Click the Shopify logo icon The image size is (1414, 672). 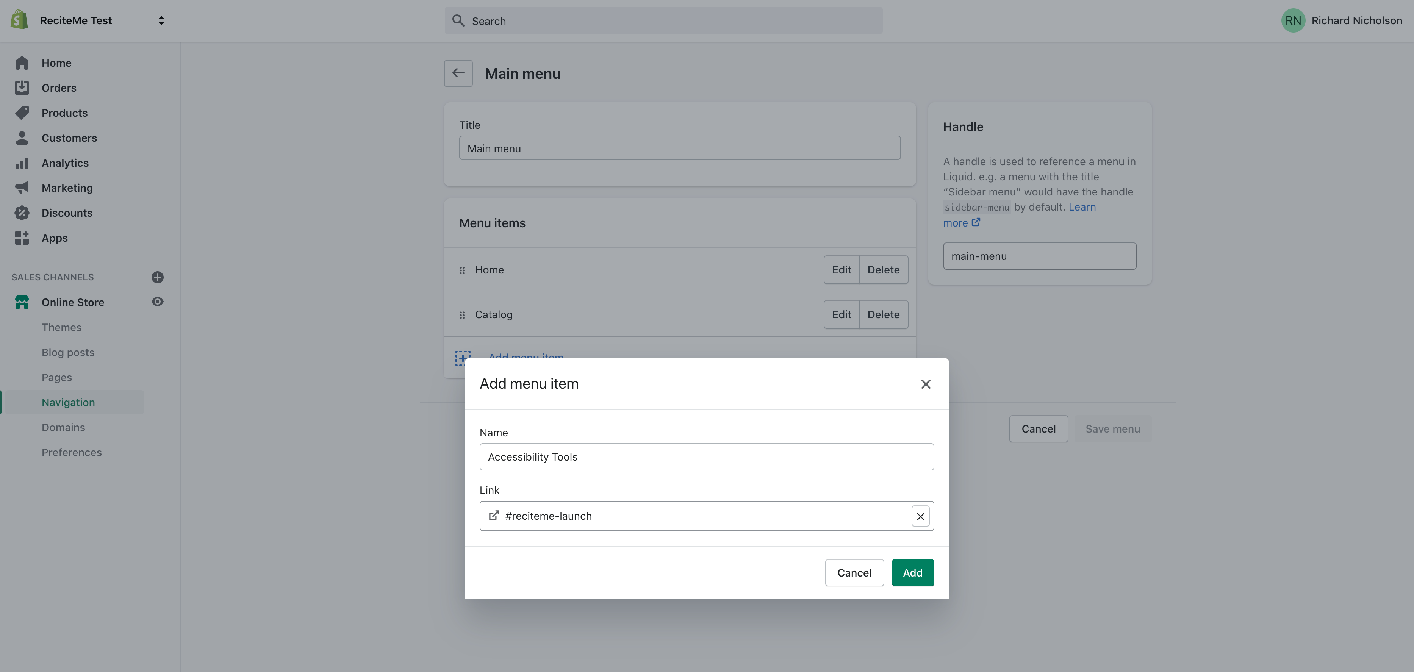[x=19, y=20]
